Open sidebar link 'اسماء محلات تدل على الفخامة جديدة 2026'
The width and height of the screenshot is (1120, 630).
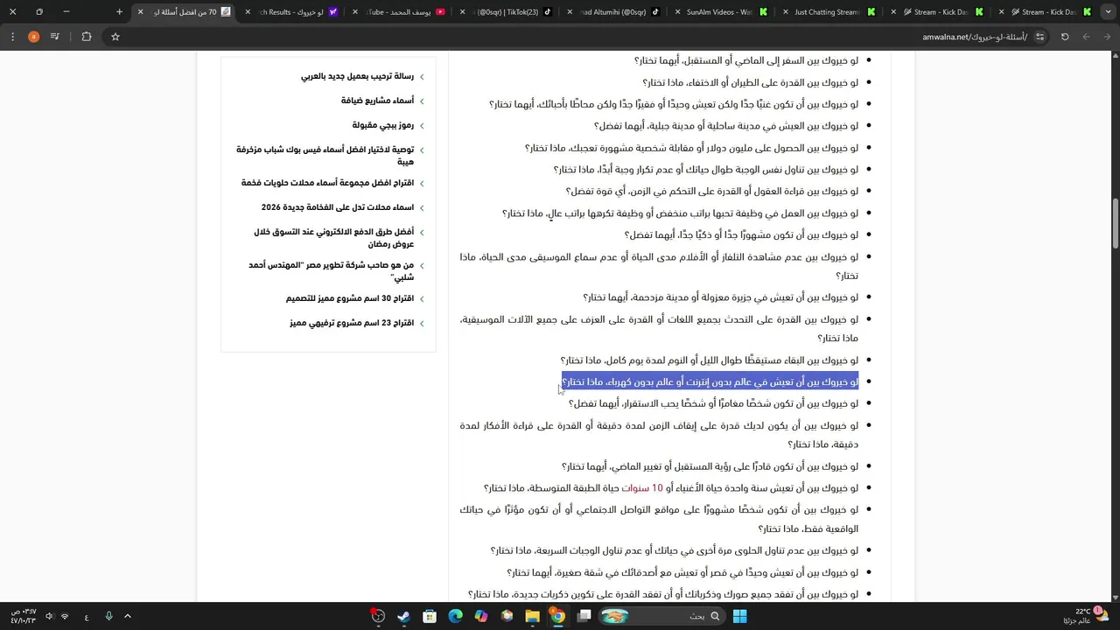[x=338, y=207]
